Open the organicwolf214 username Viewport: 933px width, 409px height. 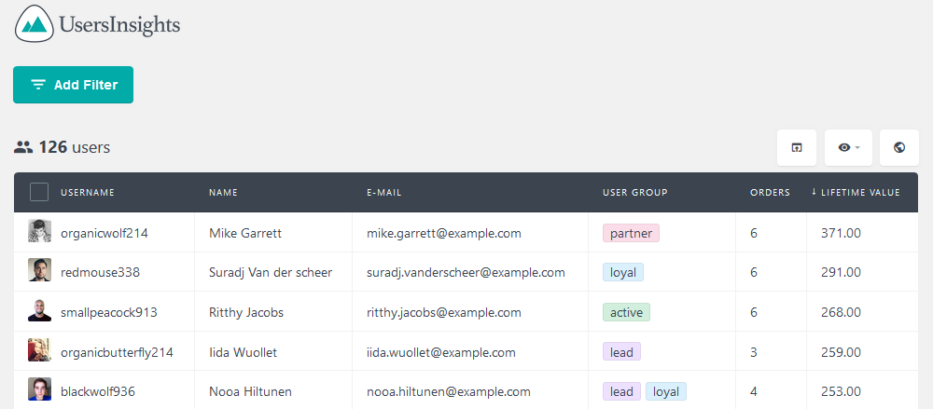pos(104,234)
